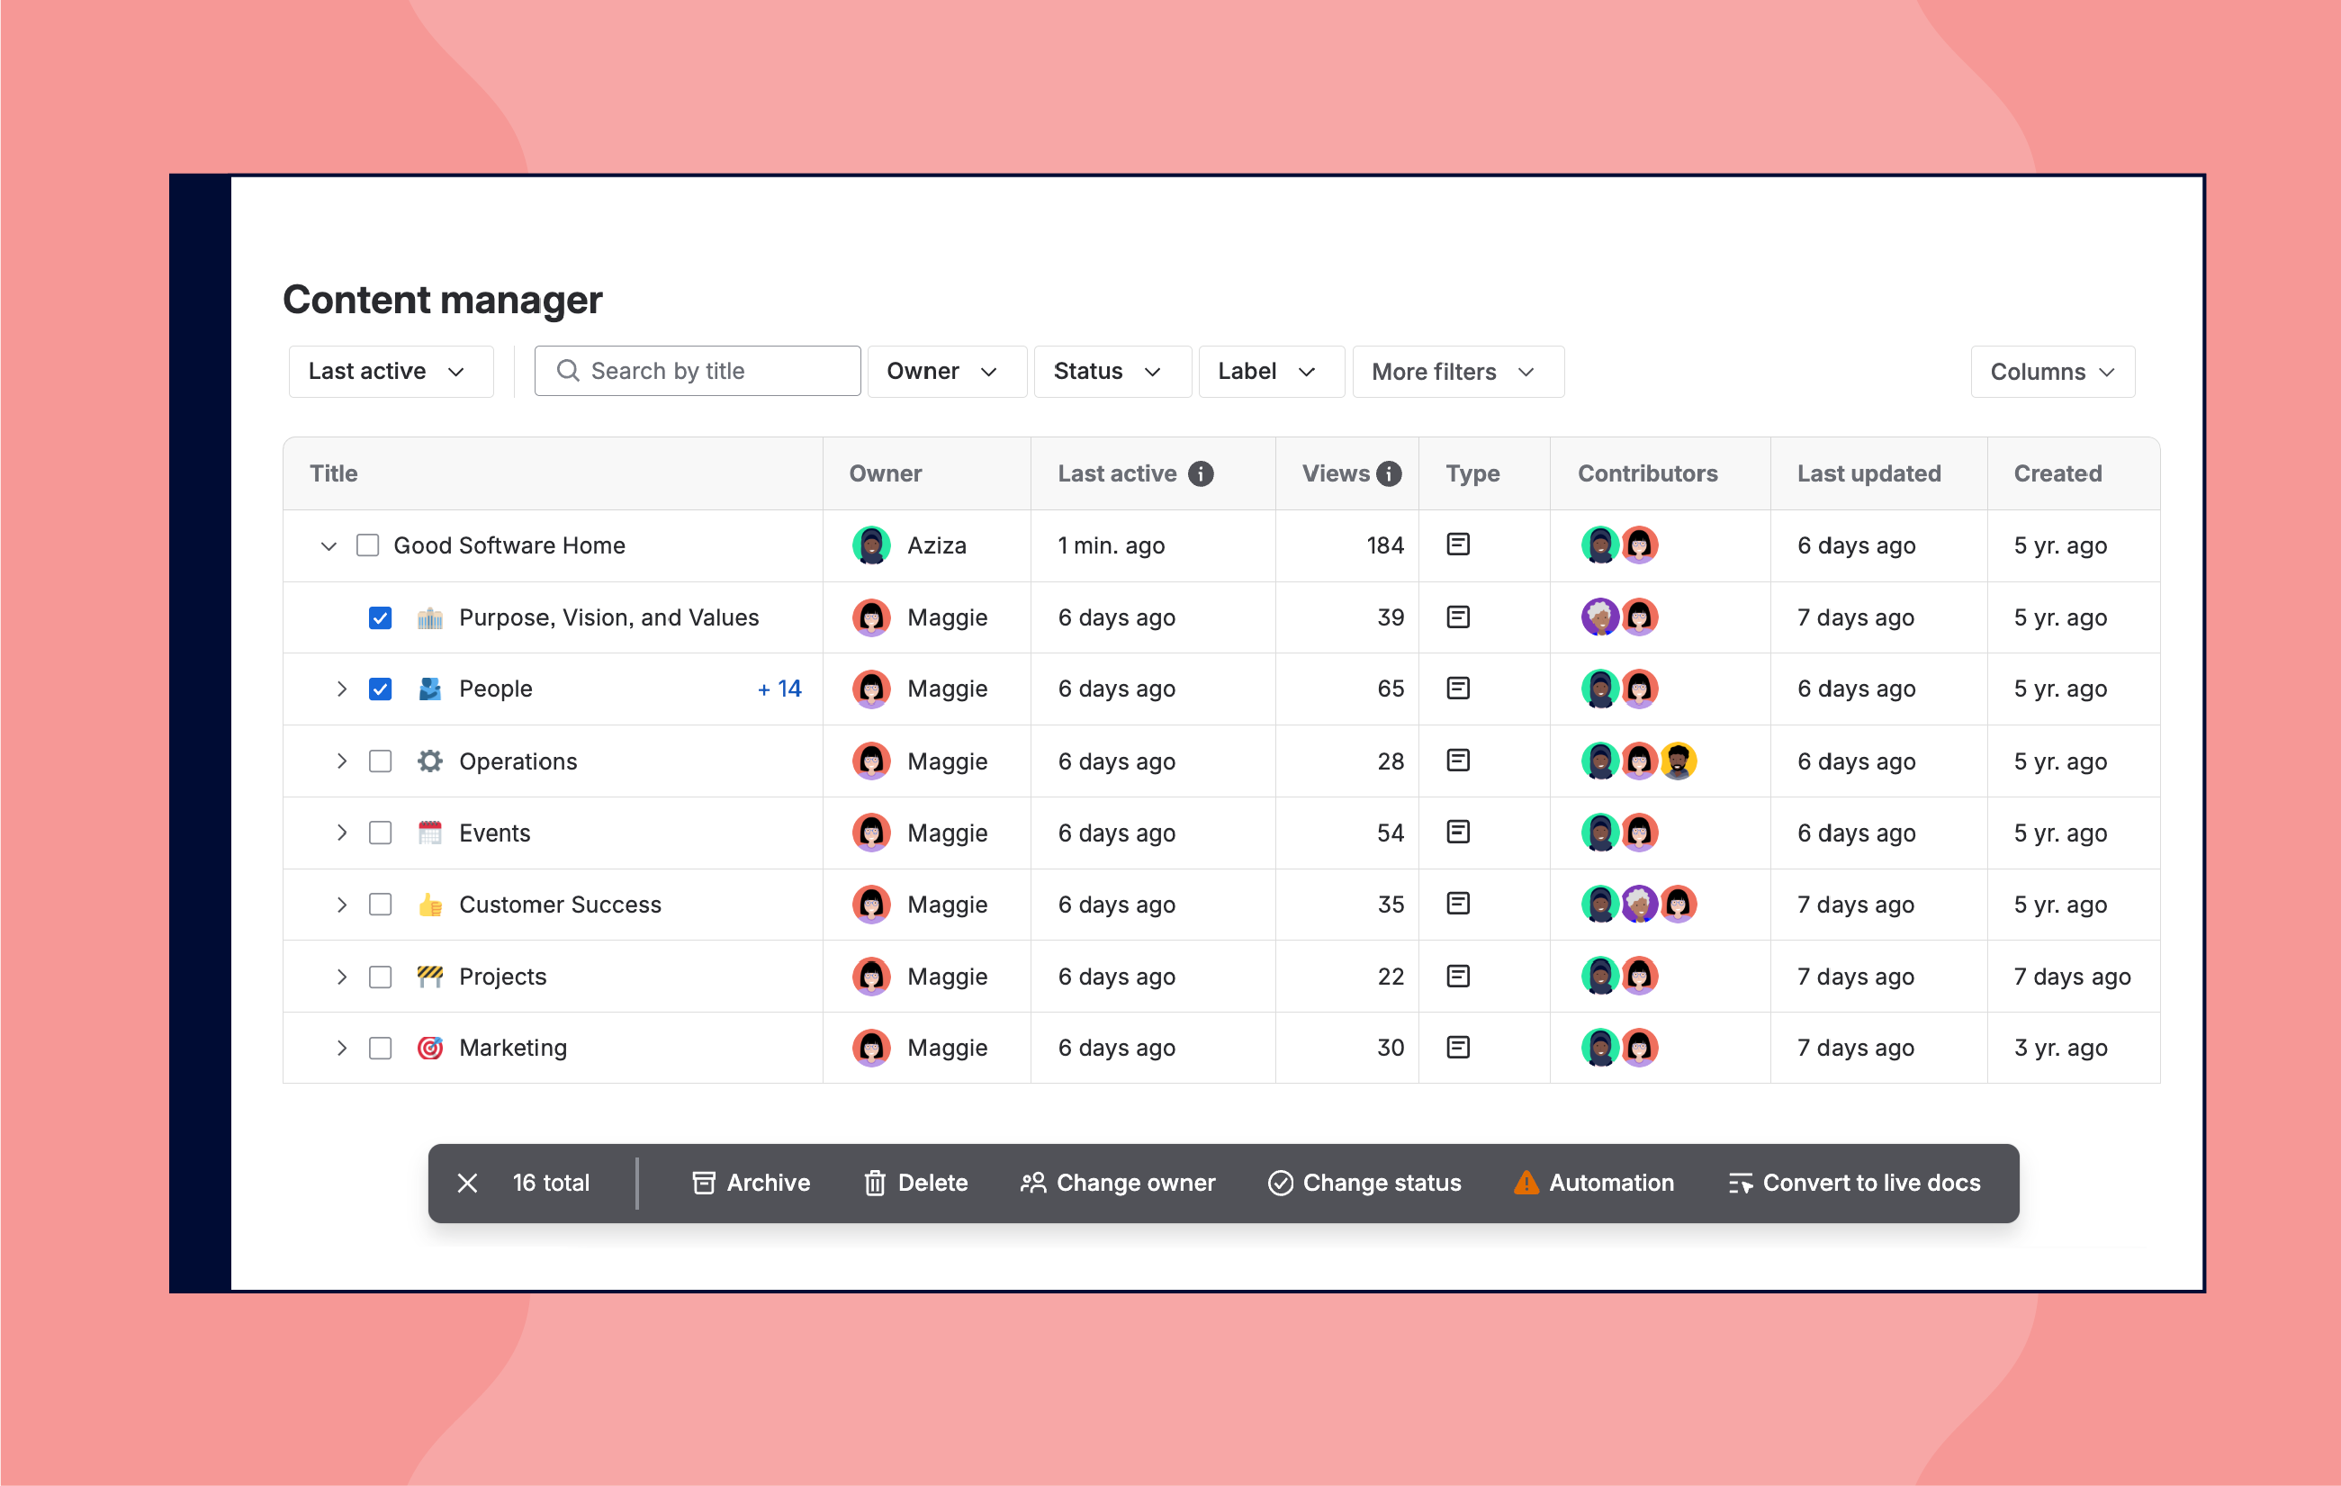Check the Operations row checkbox
The width and height of the screenshot is (2341, 1486).
[380, 761]
